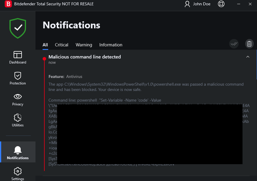Open the support lifebuoy icon
This screenshot has height=181, width=257.
click(x=221, y=4)
